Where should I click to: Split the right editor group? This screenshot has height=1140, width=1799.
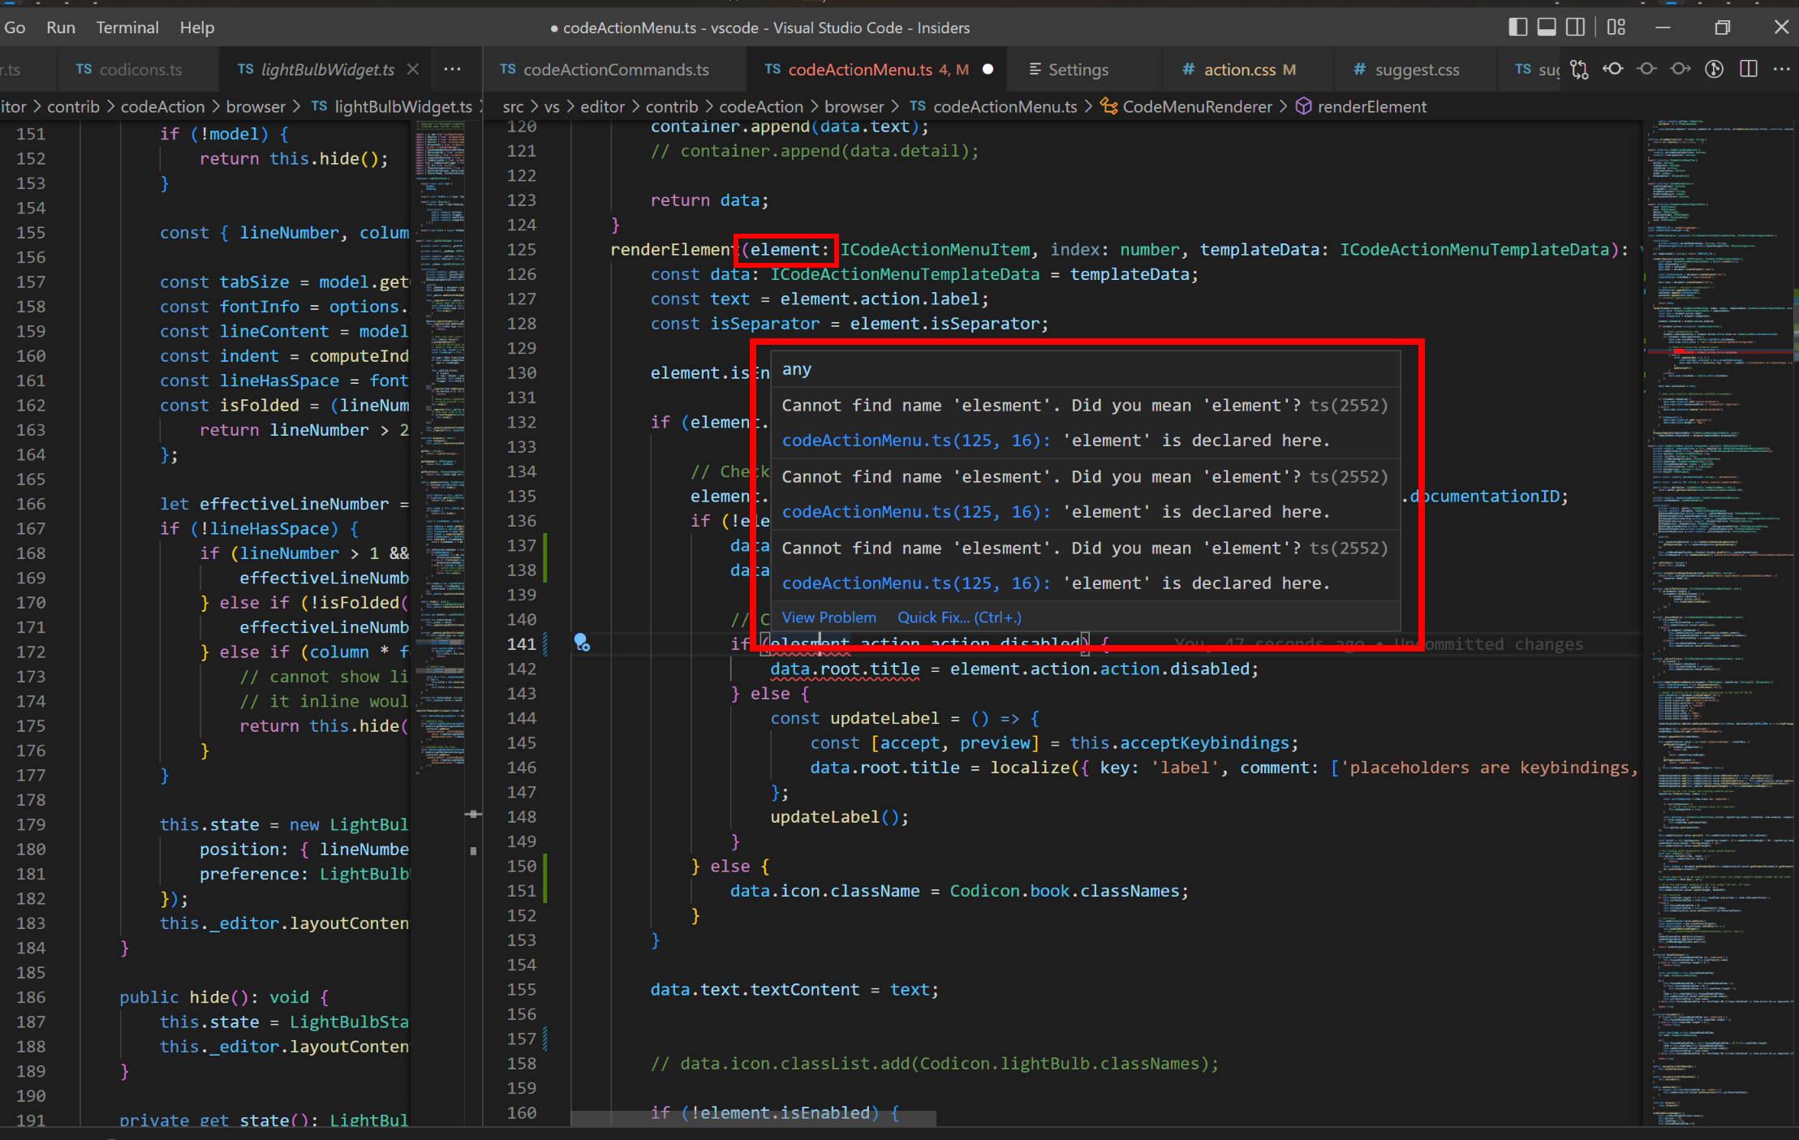coord(1749,70)
